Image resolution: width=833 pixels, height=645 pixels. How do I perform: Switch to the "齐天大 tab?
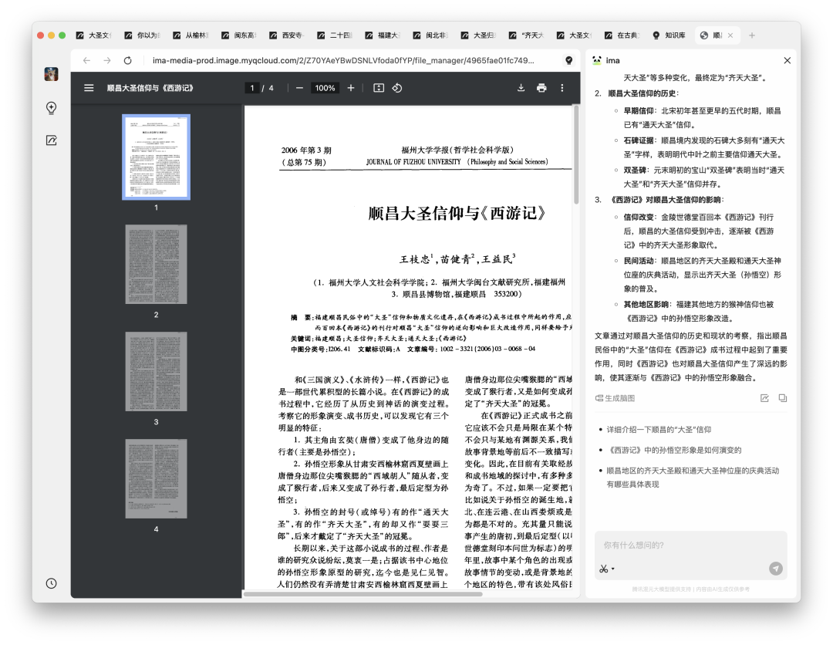[x=527, y=35]
